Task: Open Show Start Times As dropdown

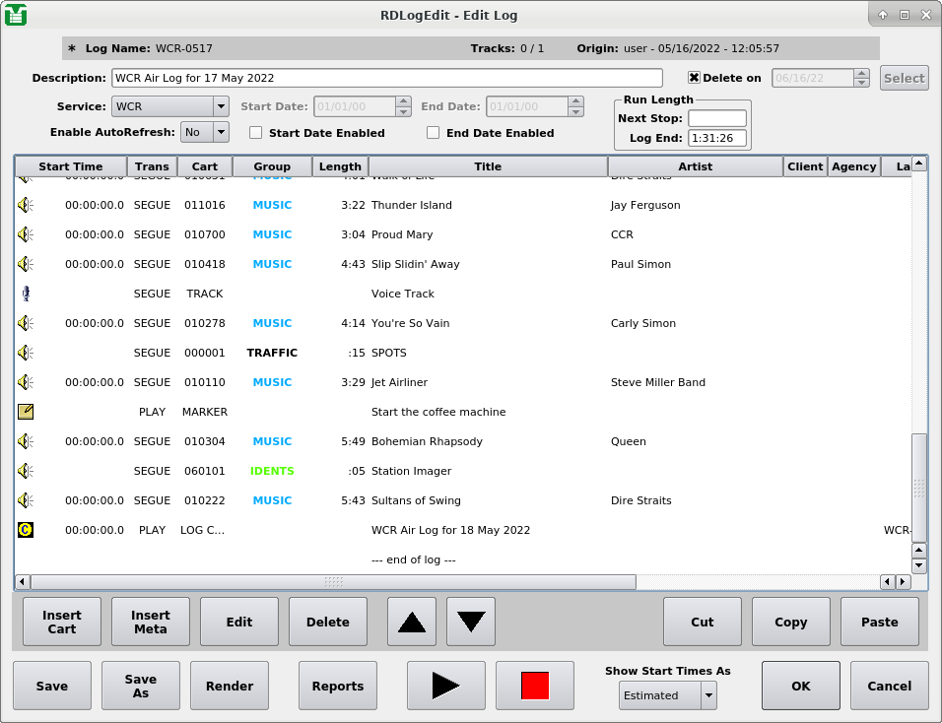Action: (667, 695)
